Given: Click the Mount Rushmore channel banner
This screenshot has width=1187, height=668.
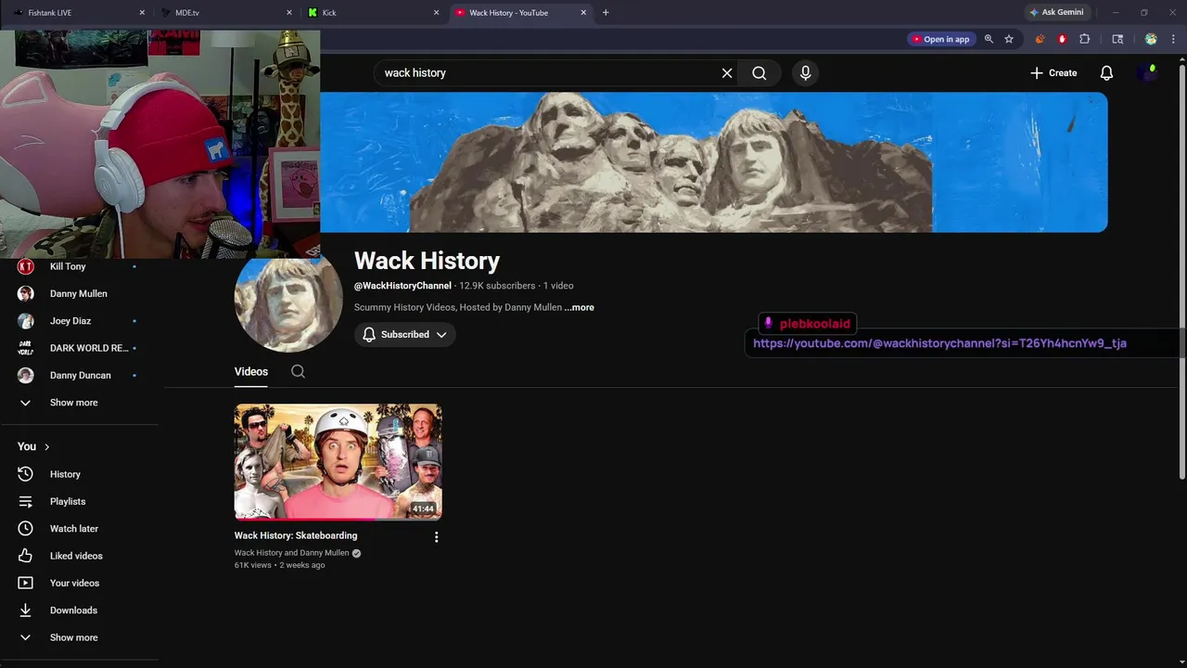Looking at the screenshot, I should pos(714,162).
